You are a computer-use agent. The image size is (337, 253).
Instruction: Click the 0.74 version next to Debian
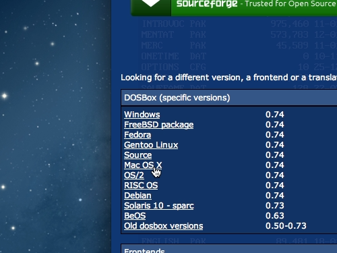[275, 196]
